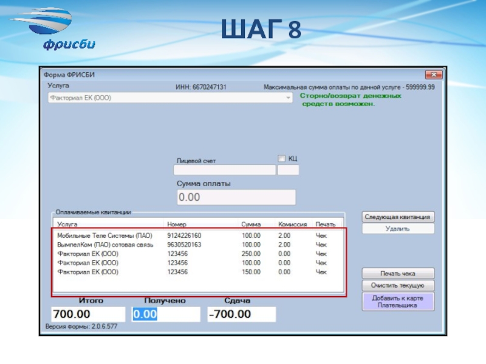Click Чек in the 150.00 Факториал row
Viewport: 486px width, 364px height.
pyautogui.click(x=321, y=272)
